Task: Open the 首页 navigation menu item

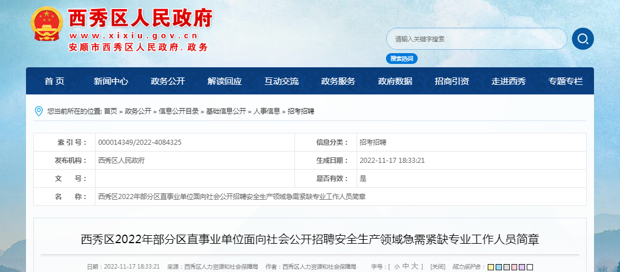Action: tap(54, 81)
